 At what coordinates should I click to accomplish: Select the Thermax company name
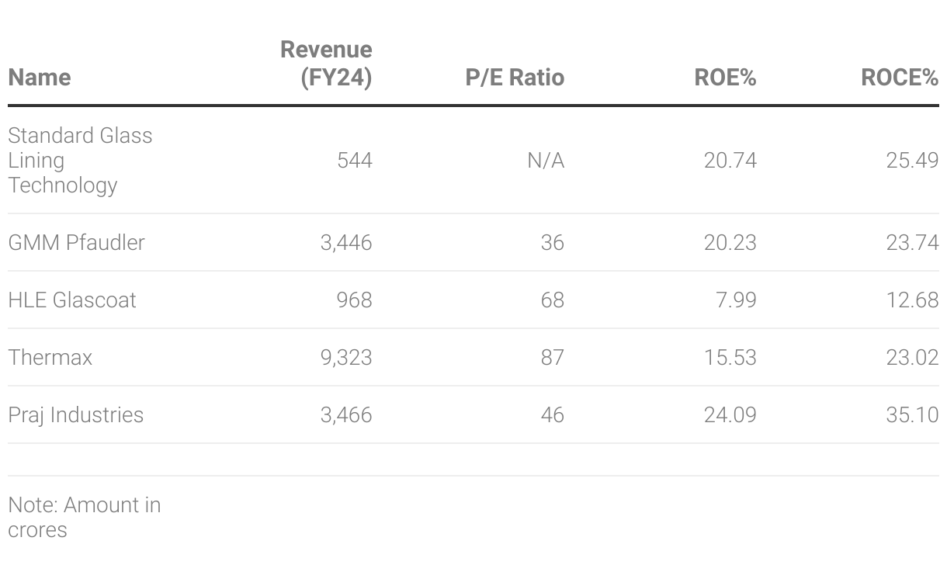[x=50, y=358]
